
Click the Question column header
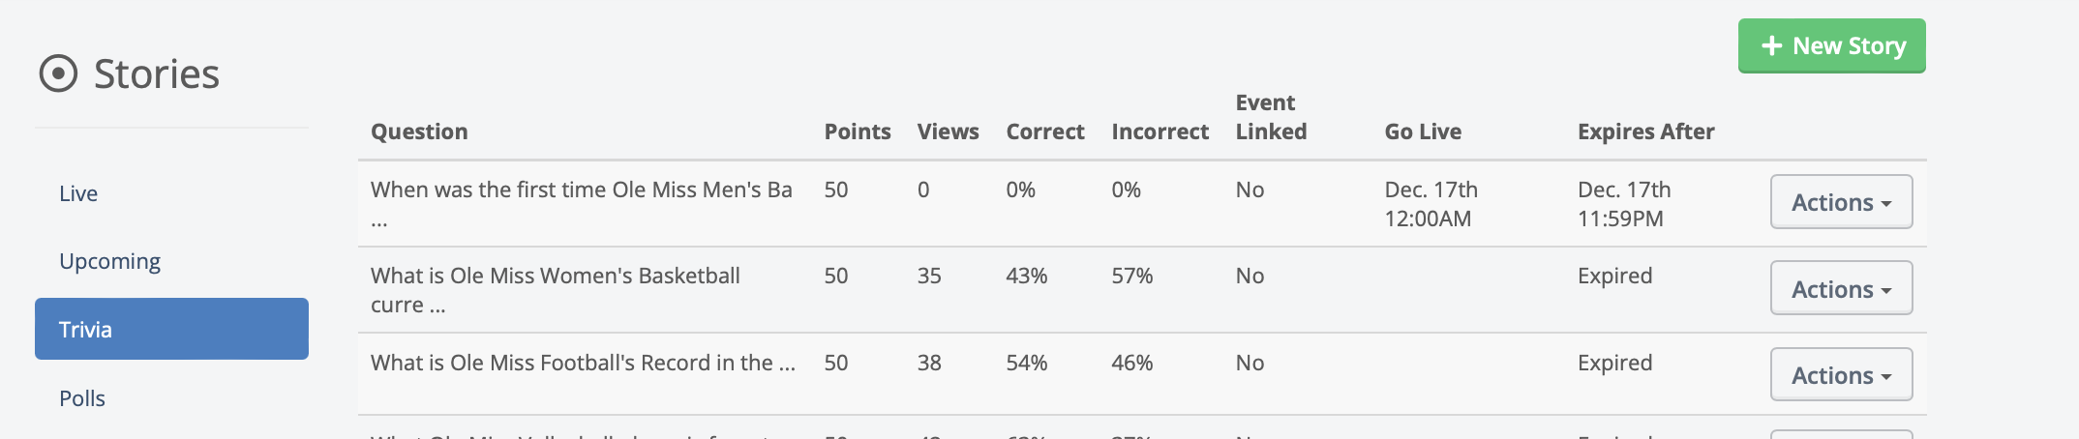419,132
